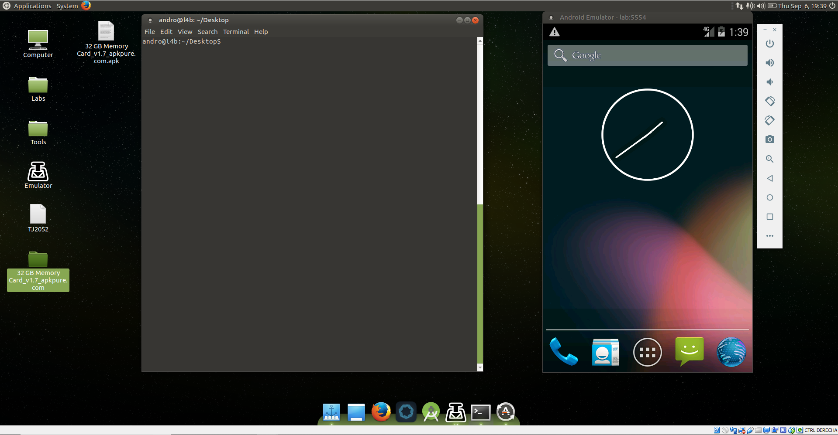Click the emulator zoom magnifier icon
This screenshot has height=435, width=838.
[x=769, y=159]
